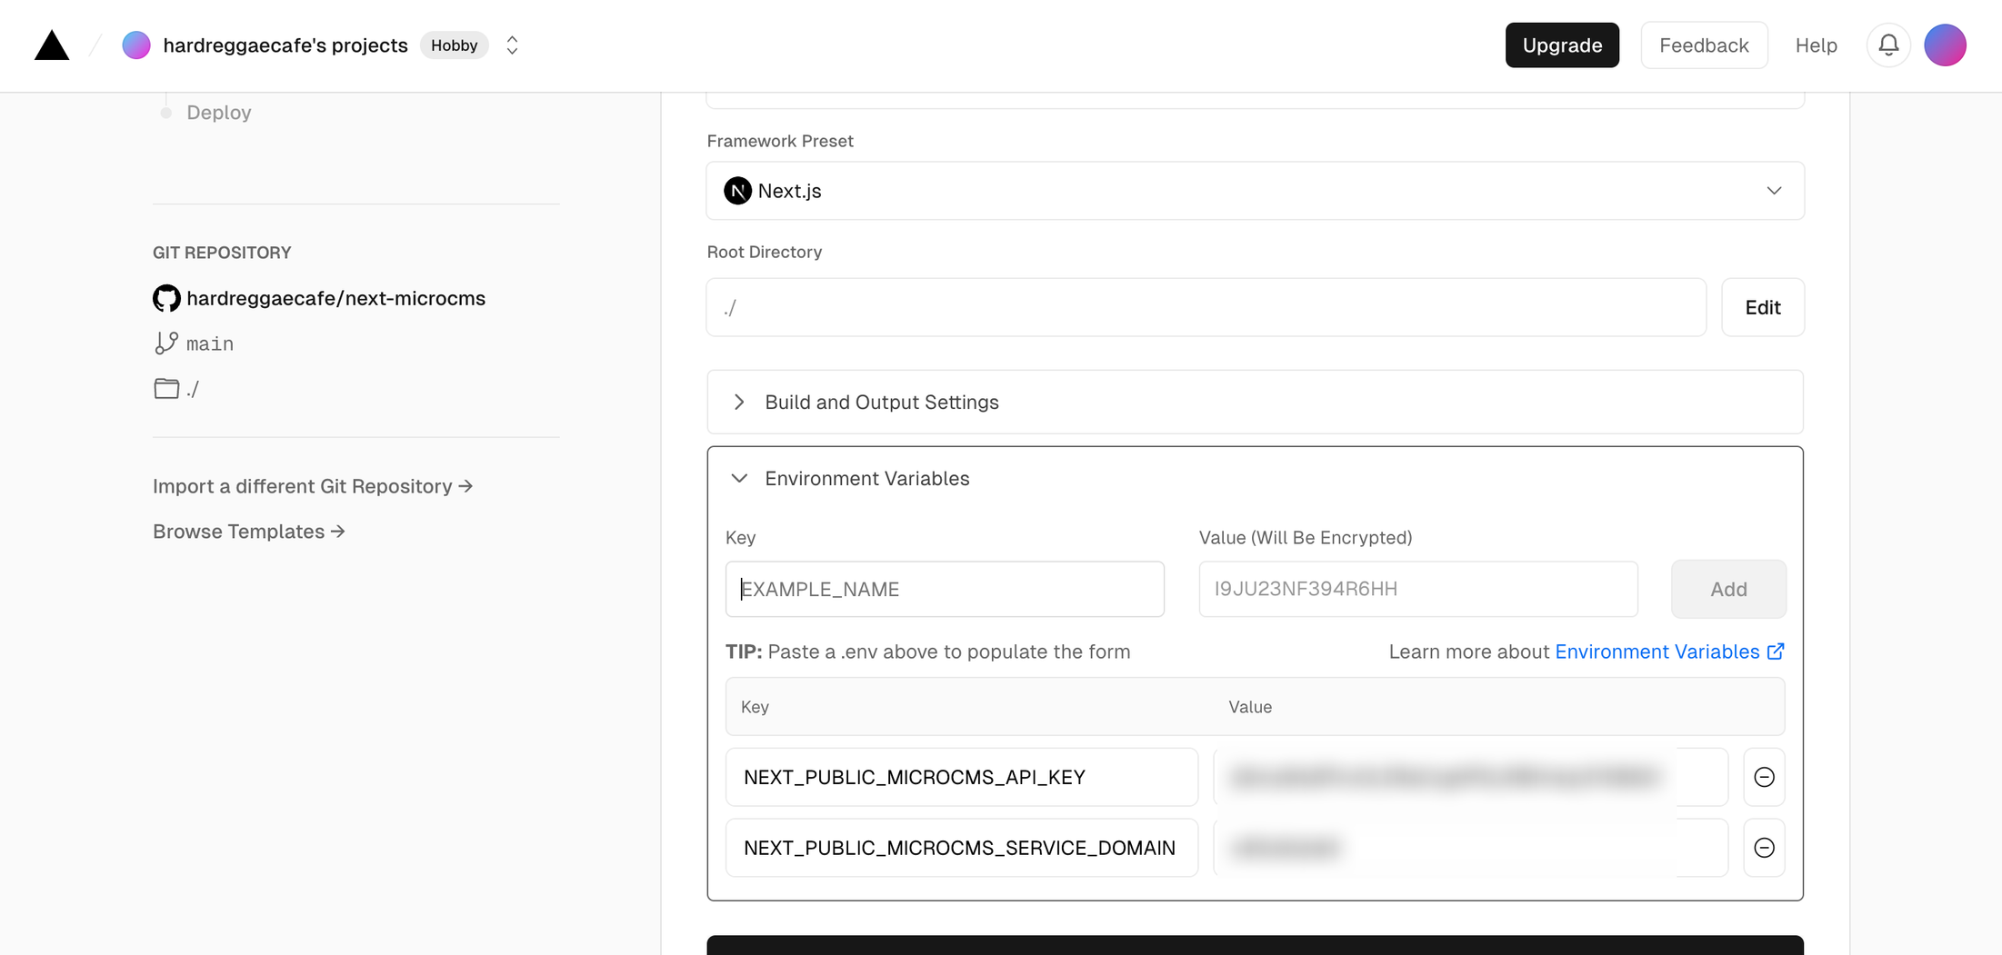This screenshot has width=2002, height=955.
Task: Open notifications bell
Action: coord(1888,45)
